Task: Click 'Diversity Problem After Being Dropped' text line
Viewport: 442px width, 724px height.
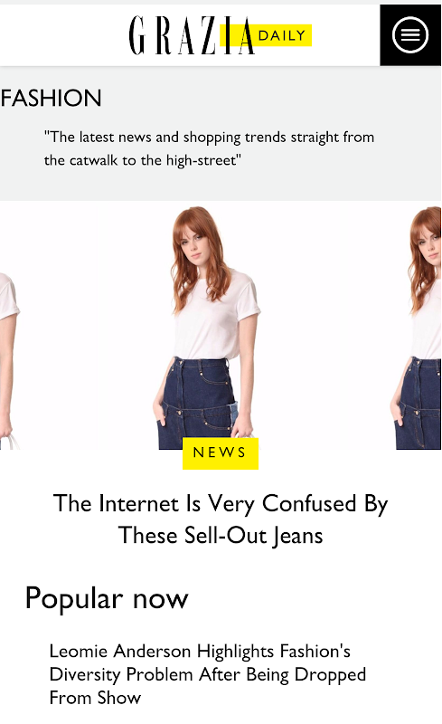Action: coord(208,674)
